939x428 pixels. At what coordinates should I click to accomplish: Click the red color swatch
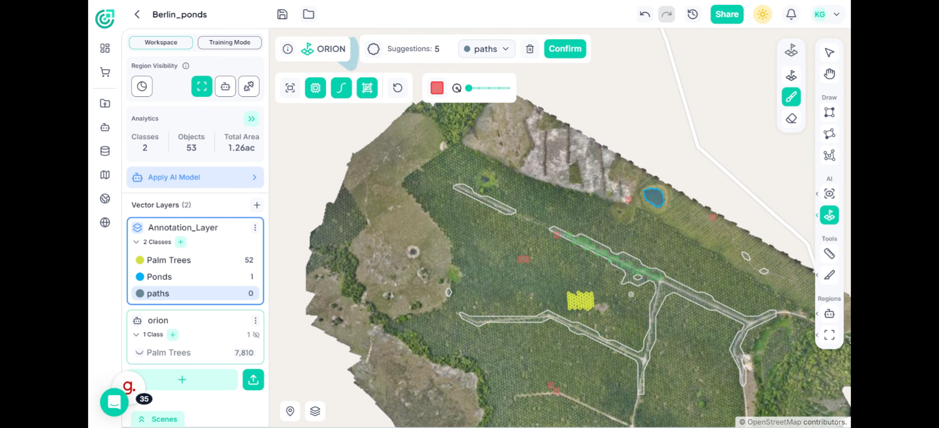tap(437, 88)
